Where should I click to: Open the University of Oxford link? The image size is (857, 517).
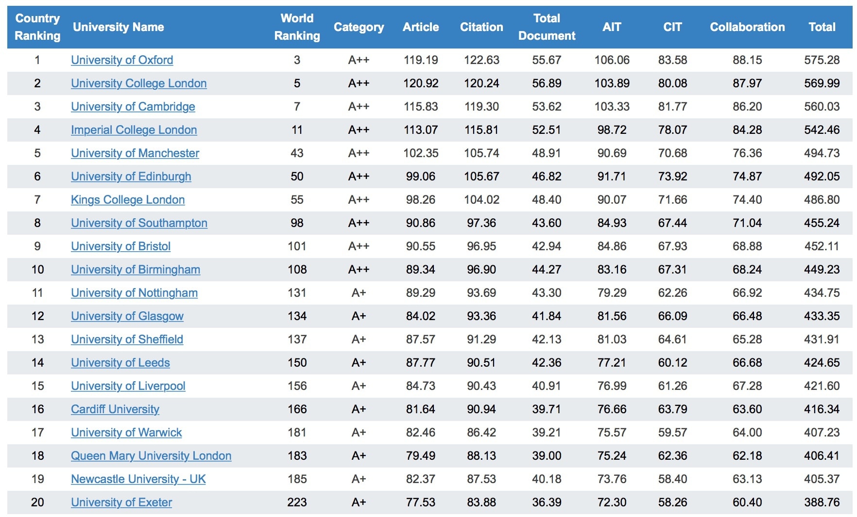click(122, 60)
